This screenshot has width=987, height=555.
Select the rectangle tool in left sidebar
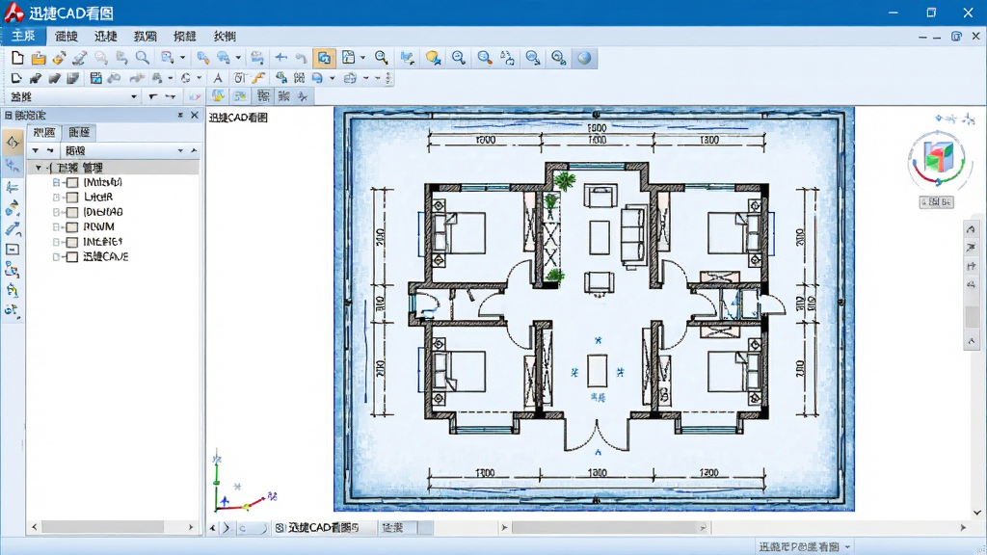tap(13, 250)
